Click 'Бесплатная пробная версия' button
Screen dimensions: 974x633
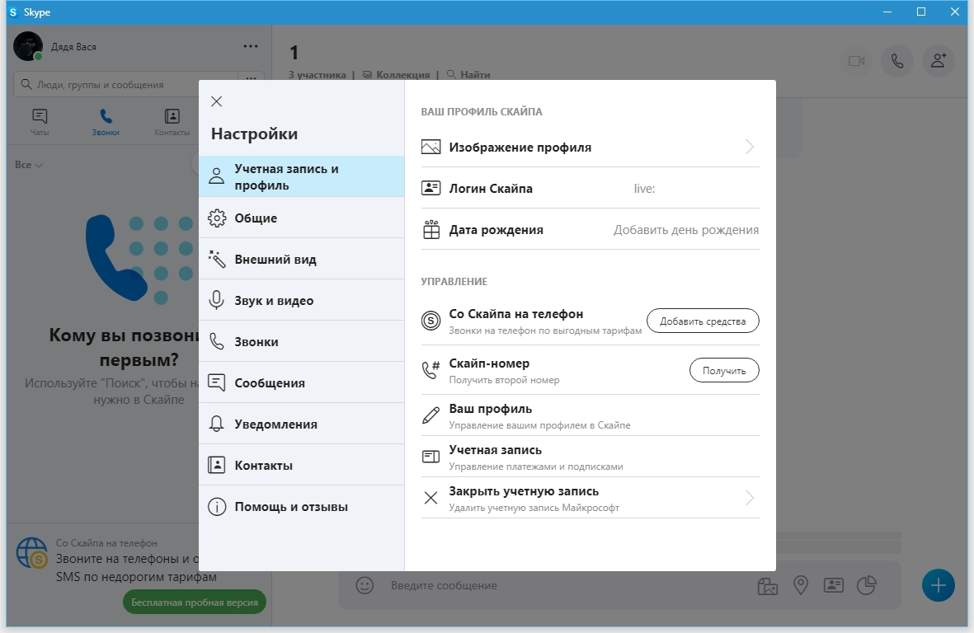(x=195, y=602)
